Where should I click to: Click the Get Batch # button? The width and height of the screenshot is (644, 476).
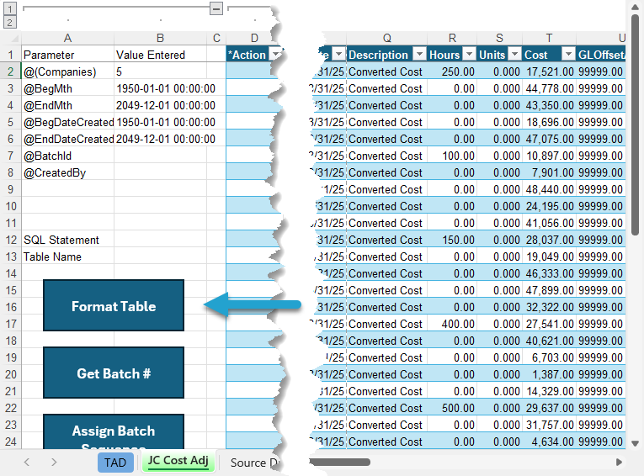click(x=114, y=373)
